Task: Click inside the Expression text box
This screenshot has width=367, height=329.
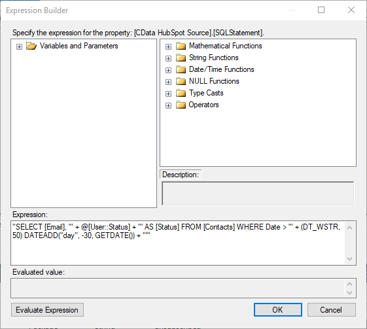Action: coord(178,243)
